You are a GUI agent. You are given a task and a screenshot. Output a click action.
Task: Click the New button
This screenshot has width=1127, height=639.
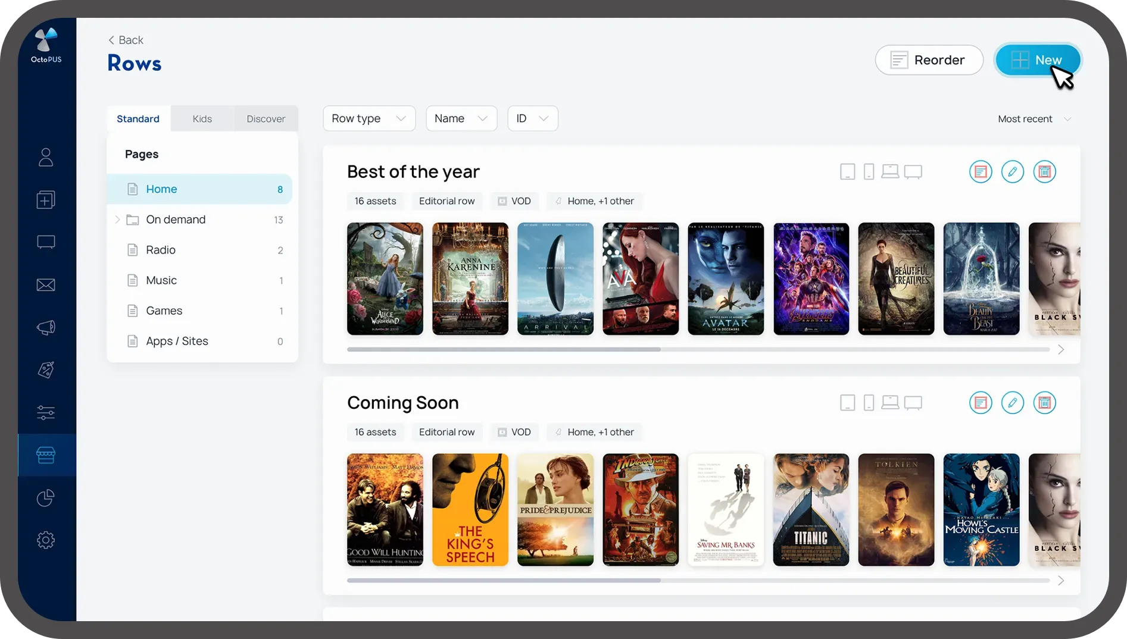[x=1038, y=60]
